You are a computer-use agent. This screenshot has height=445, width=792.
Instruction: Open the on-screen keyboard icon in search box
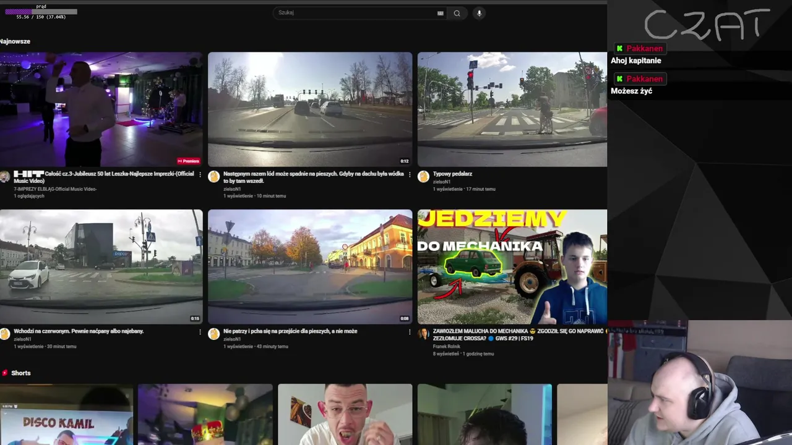[441, 13]
